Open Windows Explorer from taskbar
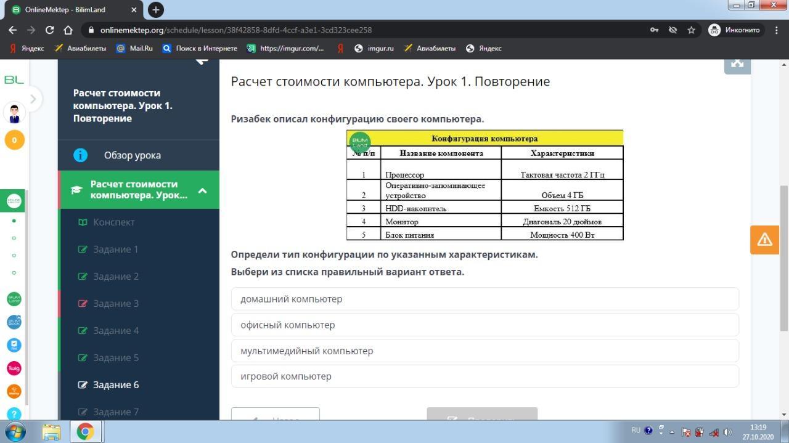 click(51, 432)
